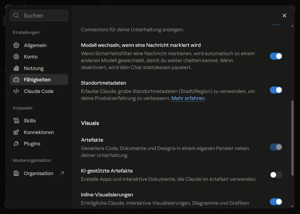Click the scroll icon beside Skills
Viewport: 300px width, 214px height.
point(16,121)
